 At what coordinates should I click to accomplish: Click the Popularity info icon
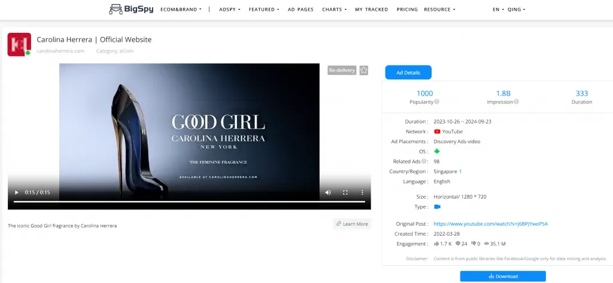tap(437, 102)
